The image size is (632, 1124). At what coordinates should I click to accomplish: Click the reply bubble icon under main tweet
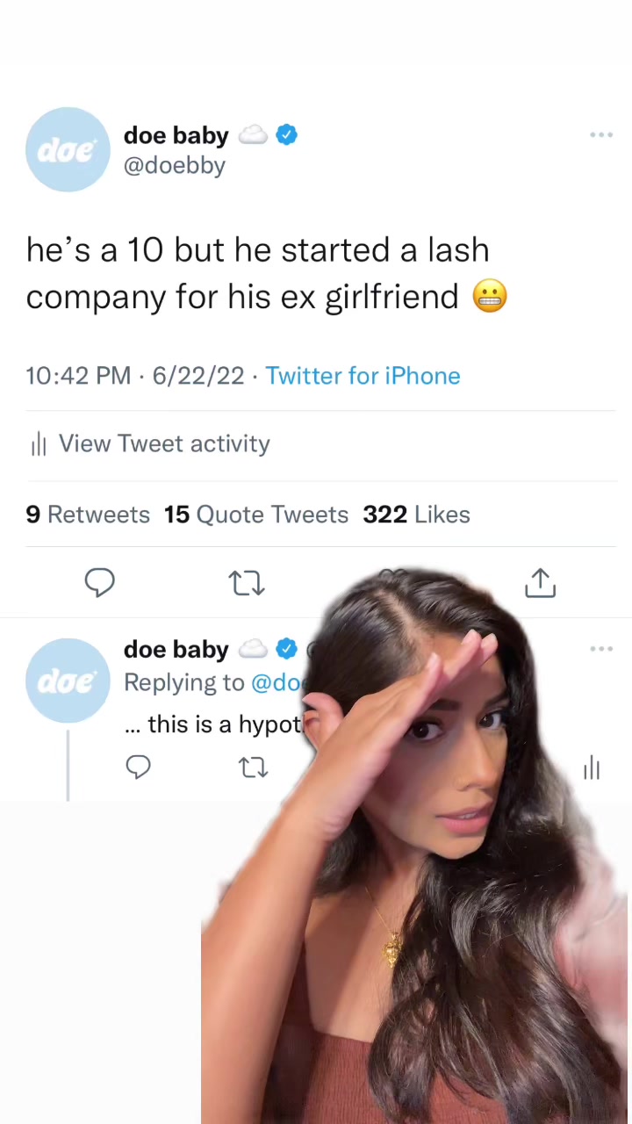[x=99, y=582]
